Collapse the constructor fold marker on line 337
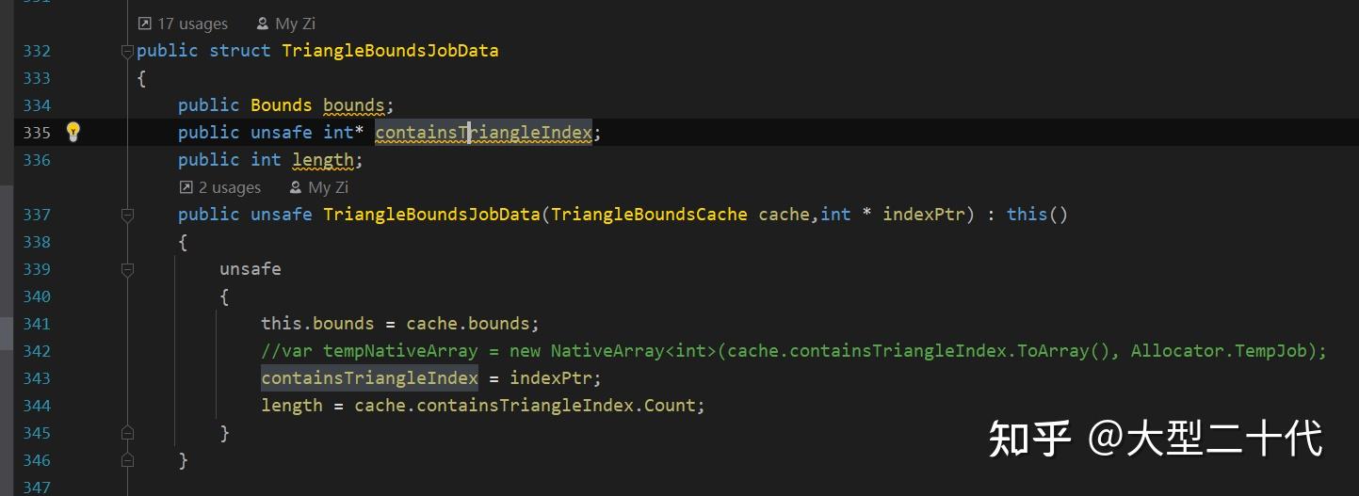This screenshot has width=1359, height=496. click(x=128, y=215)
